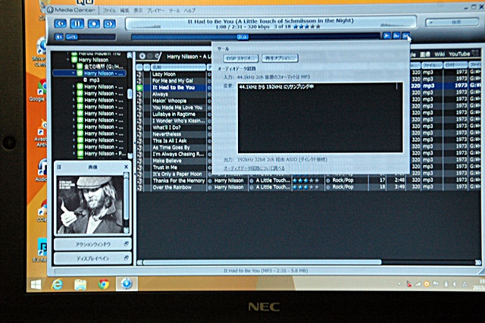
Task: Skip to the next track
Action: click(x=109, y=24)
